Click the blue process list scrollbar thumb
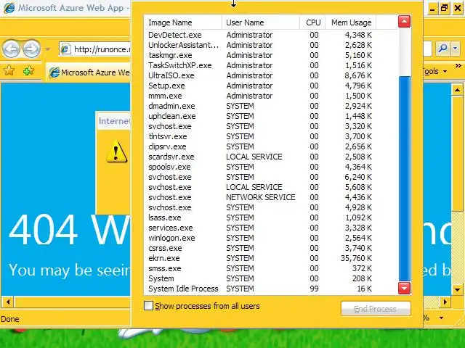This screenshot has width=465, height=348. coord(405,178)
